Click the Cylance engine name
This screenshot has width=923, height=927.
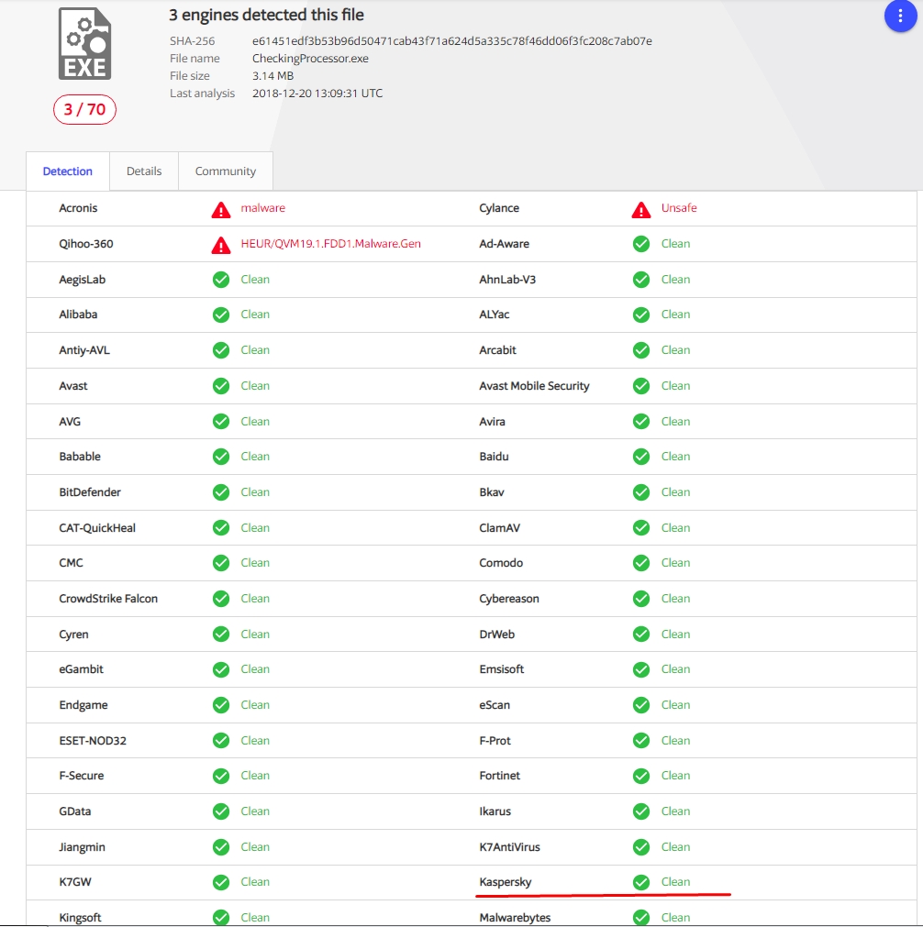pos(499,208)
